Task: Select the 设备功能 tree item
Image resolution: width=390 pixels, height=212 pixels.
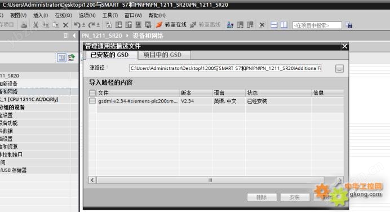Action: pyautogui.click(x=8, y=123)
